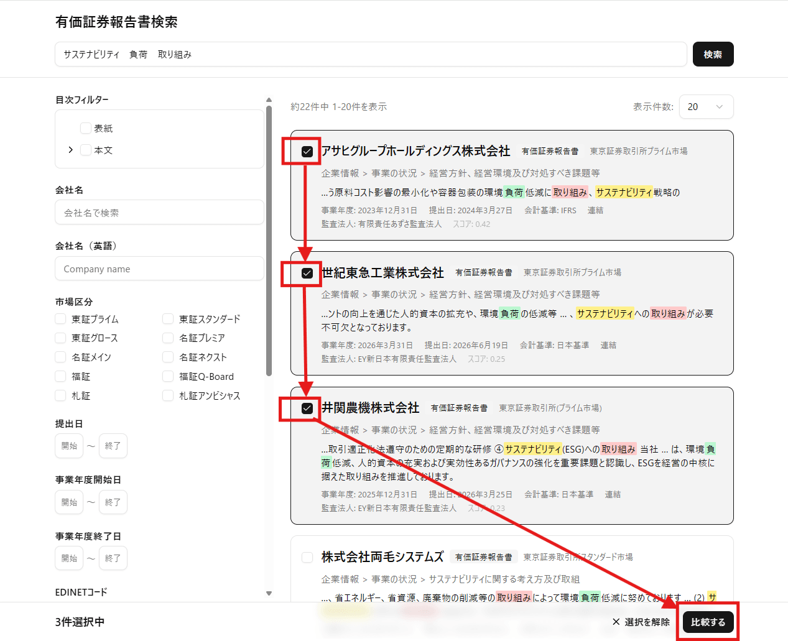Check the 札証 market checkbox
This screenshot has width=788, height=641.
[60, 396]
